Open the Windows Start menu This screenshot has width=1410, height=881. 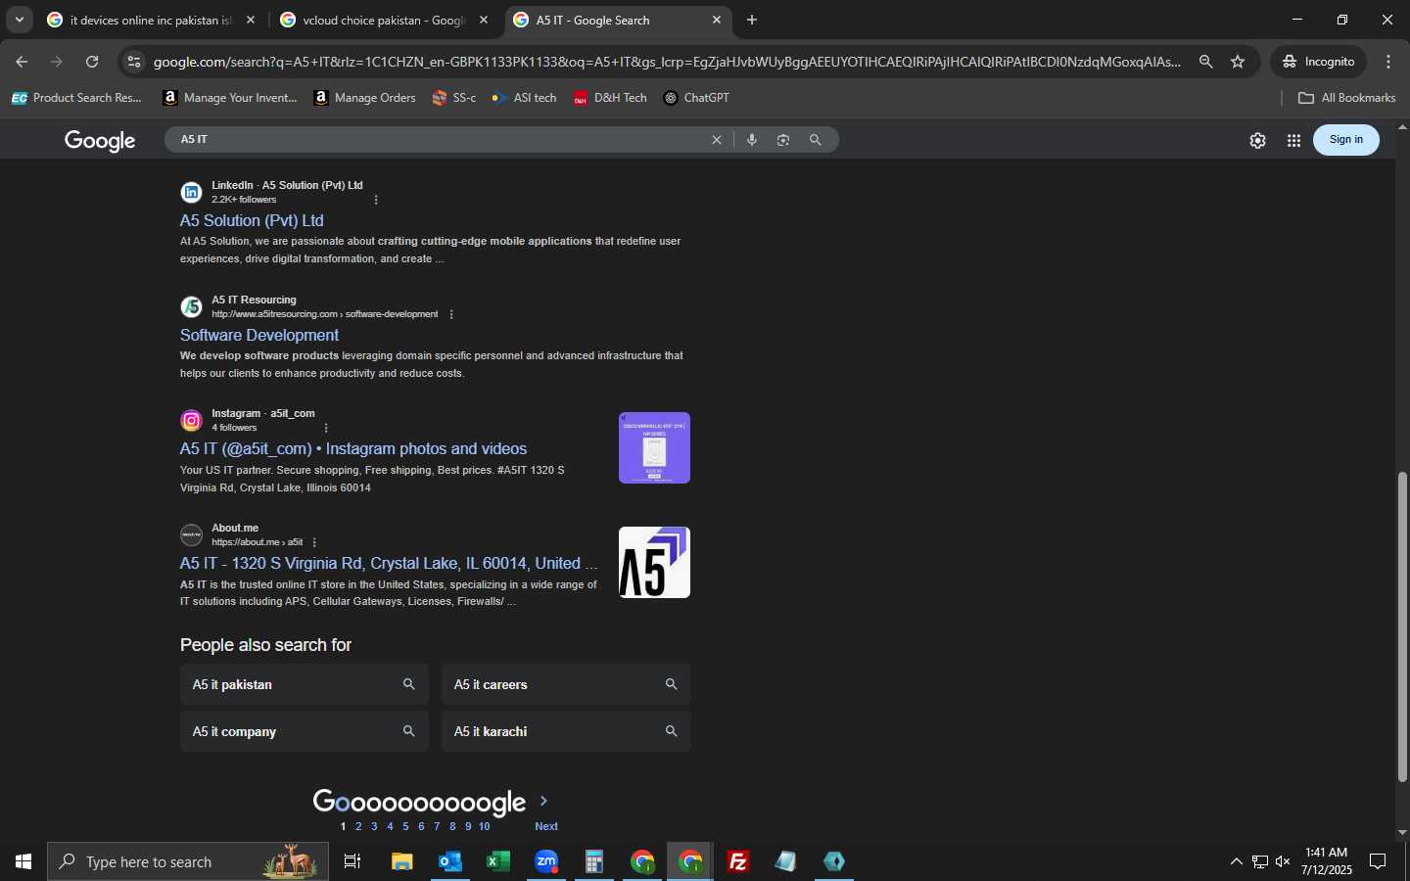tap(23, 861)
